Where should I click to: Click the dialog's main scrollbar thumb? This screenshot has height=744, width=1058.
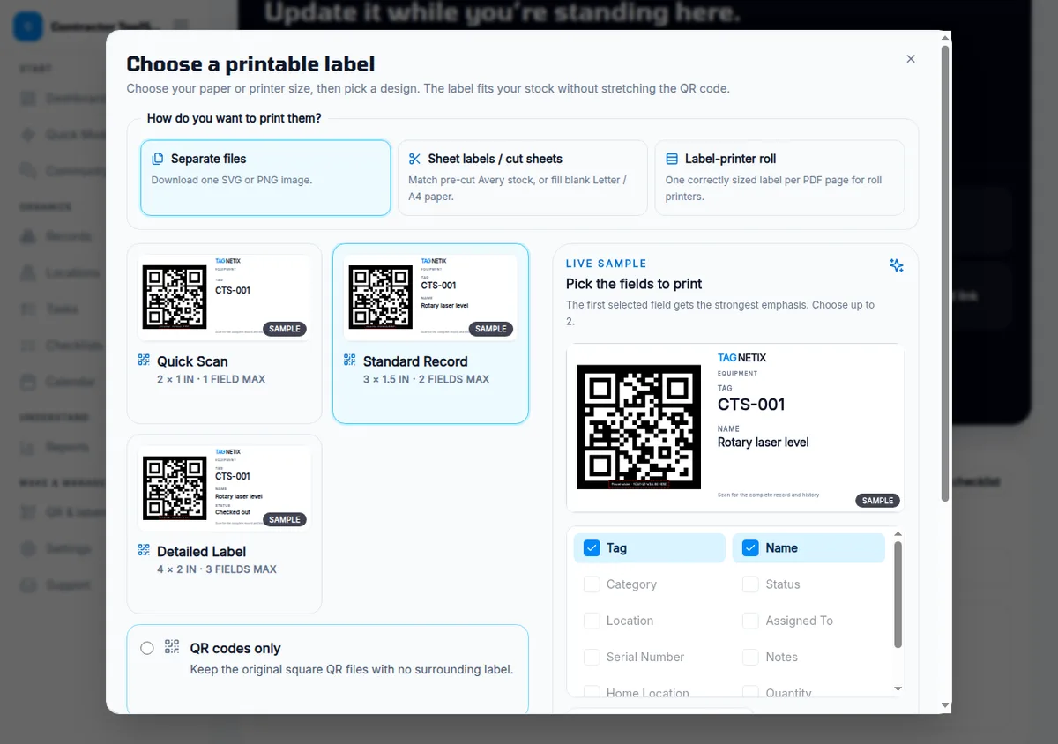pyautogui.click(x=945, y=273)
